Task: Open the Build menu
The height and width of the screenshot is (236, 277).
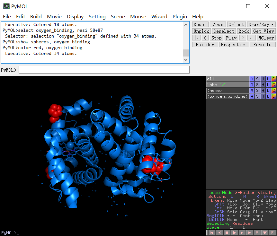Action: [36, 17]
